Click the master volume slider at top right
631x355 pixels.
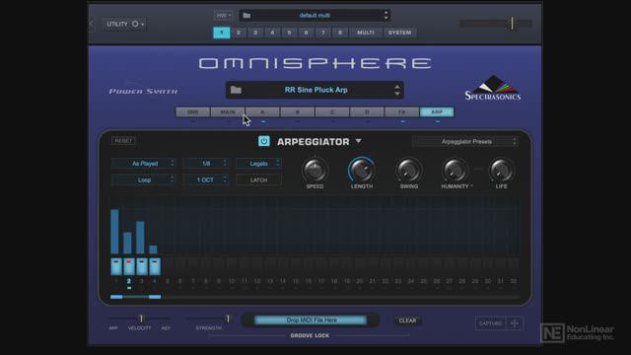(x=496, y=24)
